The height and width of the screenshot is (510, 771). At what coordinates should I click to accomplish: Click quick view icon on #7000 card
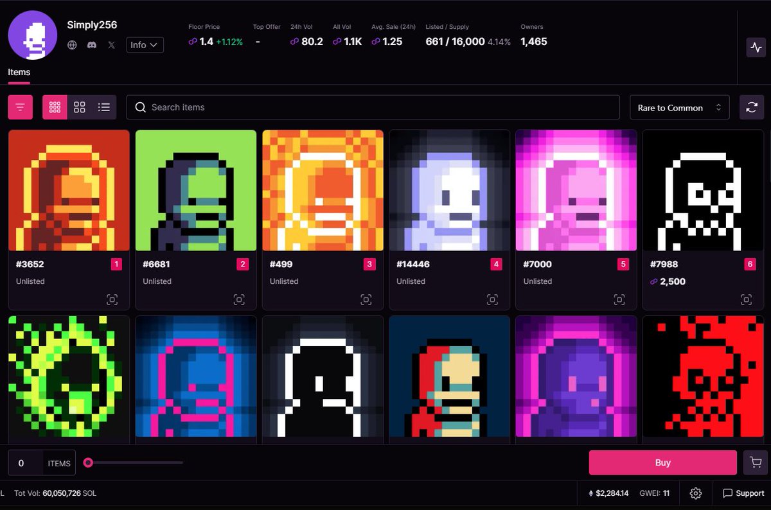click(x=619, y=299)
